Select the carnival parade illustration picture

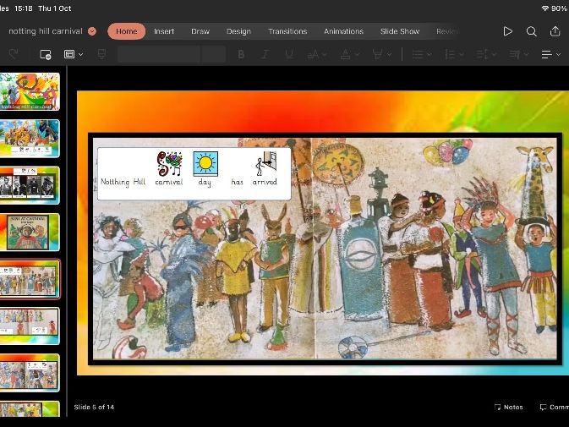click(325, 249)
